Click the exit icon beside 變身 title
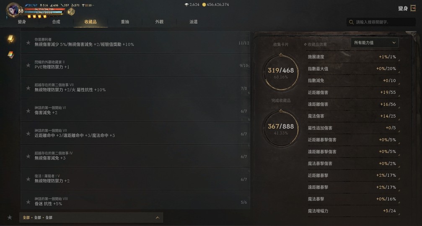Viewport: 422px width, 226px height. coord(413,8)
